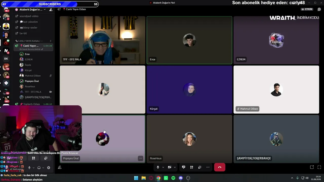Select Canlı Yayın voice channel in sidebar
Viewport: 324px width, 182px height.
(x=33, y=47)
